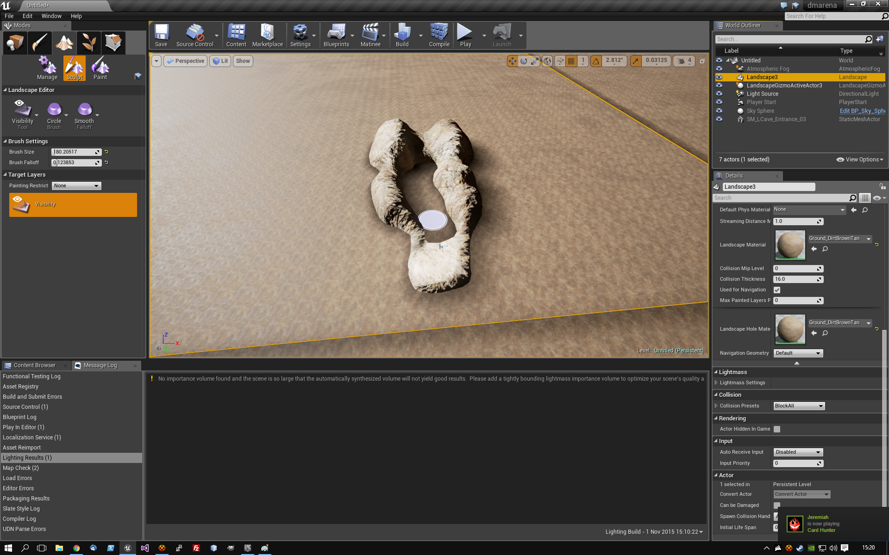
Task: Enable Actor Hidden In Game checkbox
Action: pos(777,429)
